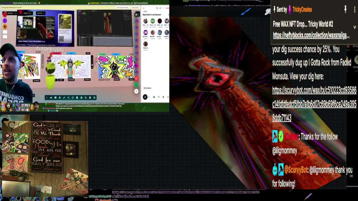Viewport: 358px width, 201px height.
Task: Click the last layout icon in bottom toolbar
Action: point(94,98)
